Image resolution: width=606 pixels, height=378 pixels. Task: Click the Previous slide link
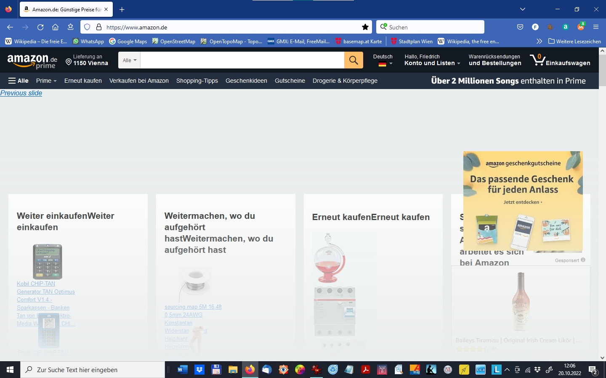pyautogui.click(x=21, y=93)
